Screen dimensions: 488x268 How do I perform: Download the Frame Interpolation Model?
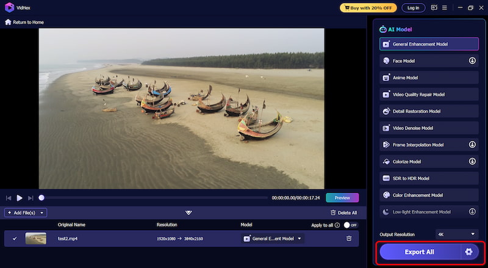472,145
